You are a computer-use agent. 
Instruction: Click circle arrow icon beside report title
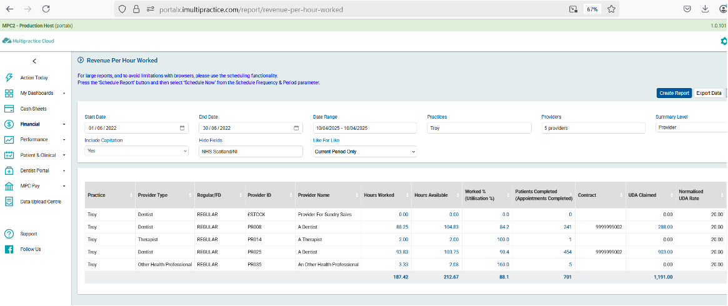pos(81,61)
